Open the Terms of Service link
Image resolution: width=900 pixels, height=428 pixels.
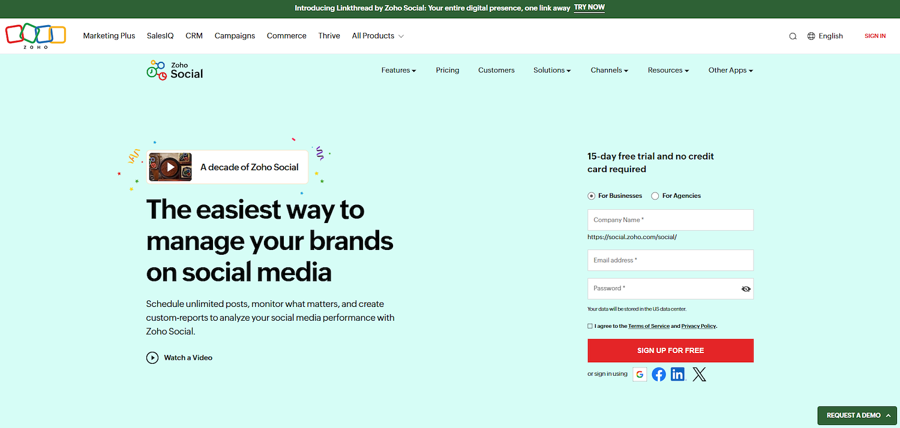[649, 326]
